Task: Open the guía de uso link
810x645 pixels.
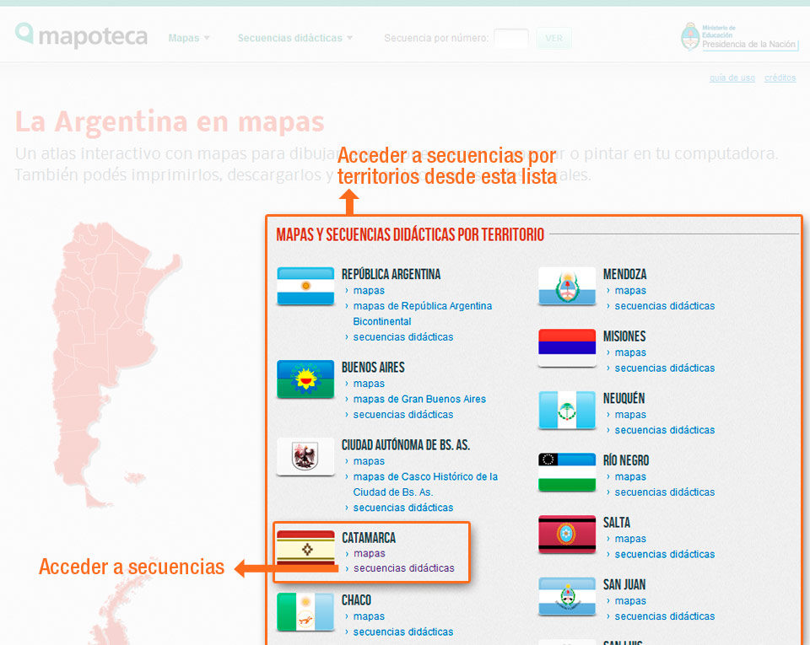Action: (x=732, y=78)
